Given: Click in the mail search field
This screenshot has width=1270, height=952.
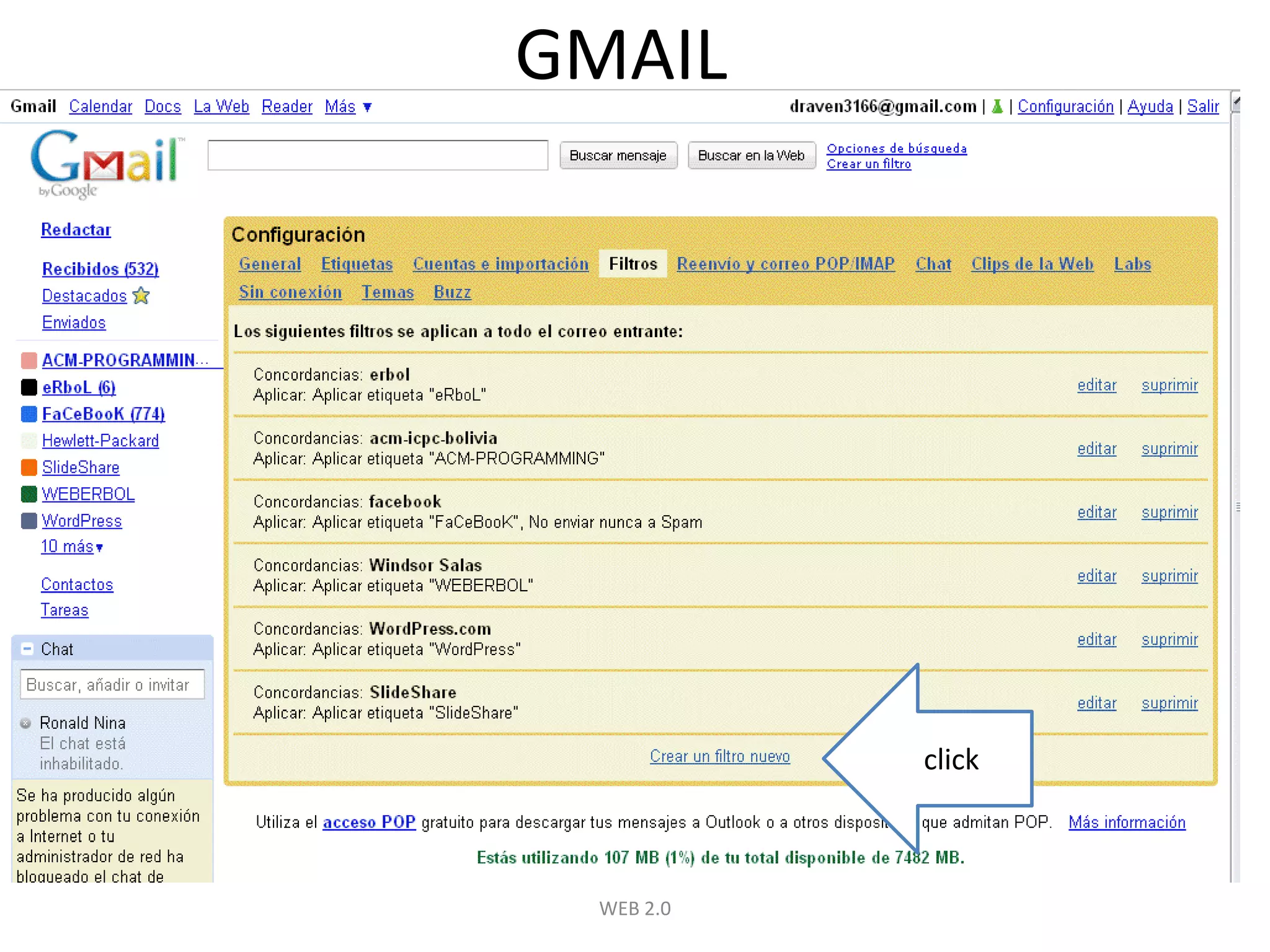Looking at the screenshot, I should point(378,155).
